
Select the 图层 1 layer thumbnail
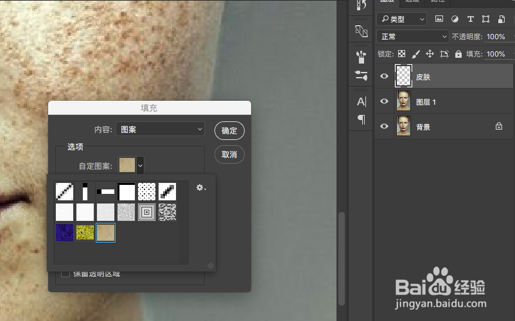point(403,101)
